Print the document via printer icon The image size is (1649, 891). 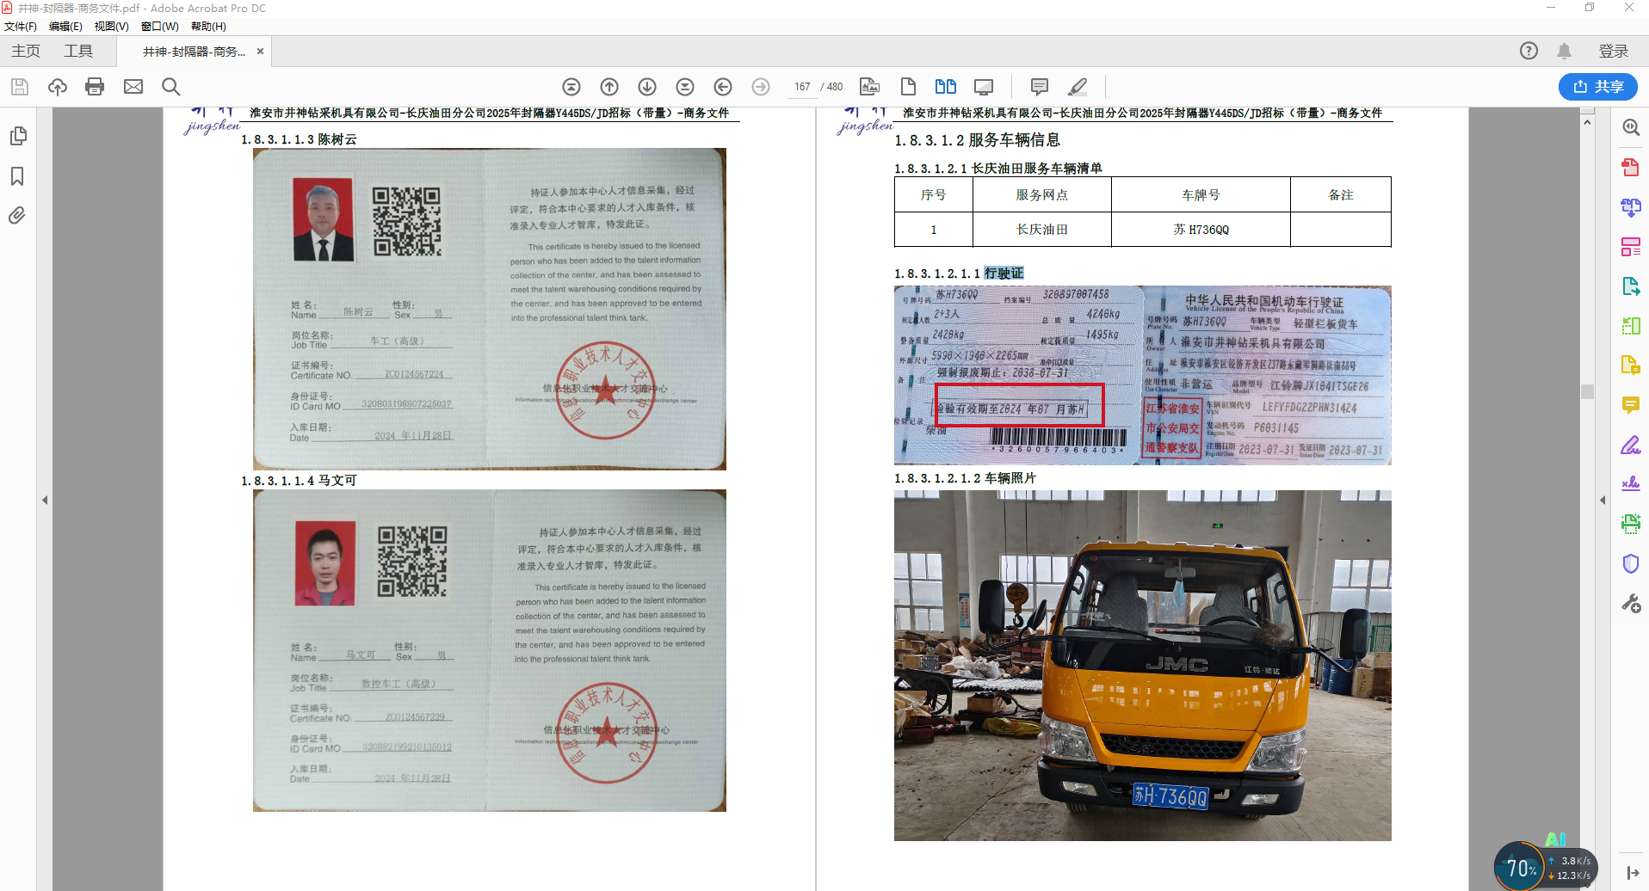95,87
